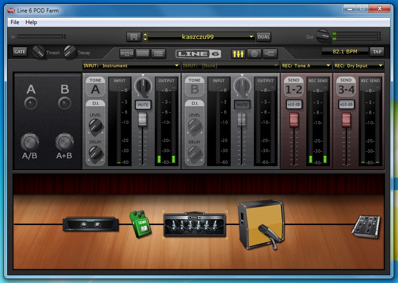
Task: Show the signal flow routing view icon
Action: pyautogui.click(x=270, y=54)
